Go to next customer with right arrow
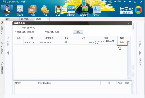Viewport: 145px width, 98px height. (140, 53)
